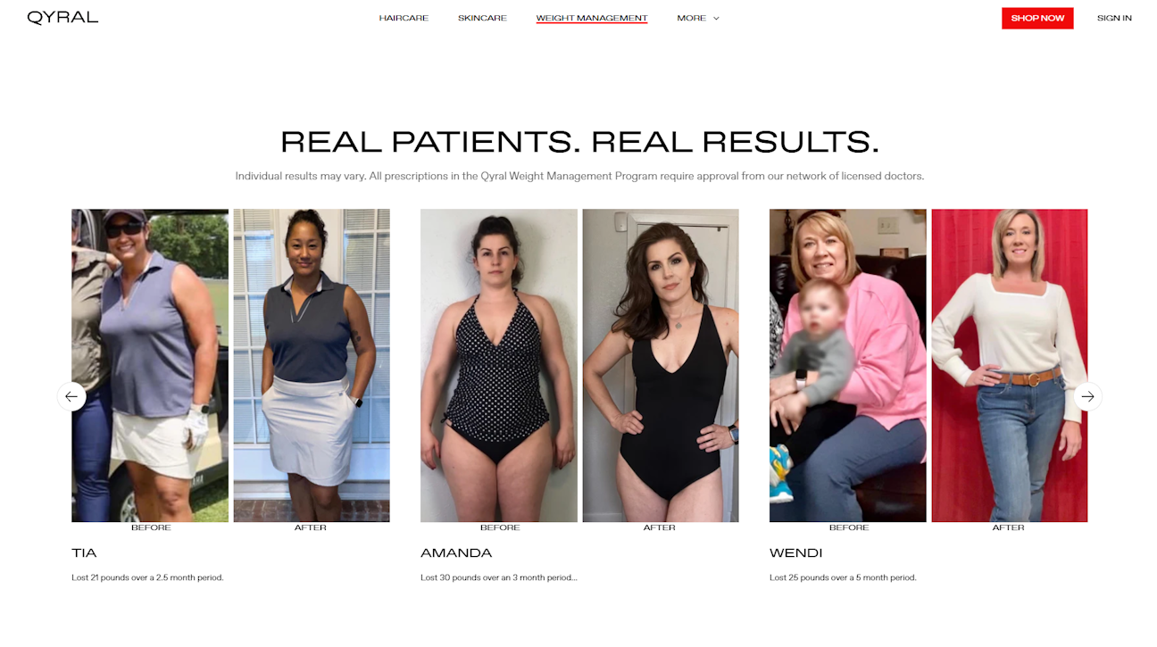Open the Skincare menu item
Screen dimensions: 1157x647
[482, 18]
